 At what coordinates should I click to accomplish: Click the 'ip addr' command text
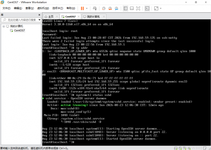click(x=82, y=48)
